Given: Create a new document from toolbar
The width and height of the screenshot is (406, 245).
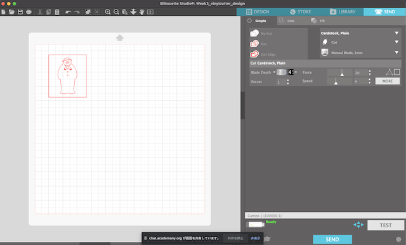Looking at the screenshot, I should click(x=3, y=12).
